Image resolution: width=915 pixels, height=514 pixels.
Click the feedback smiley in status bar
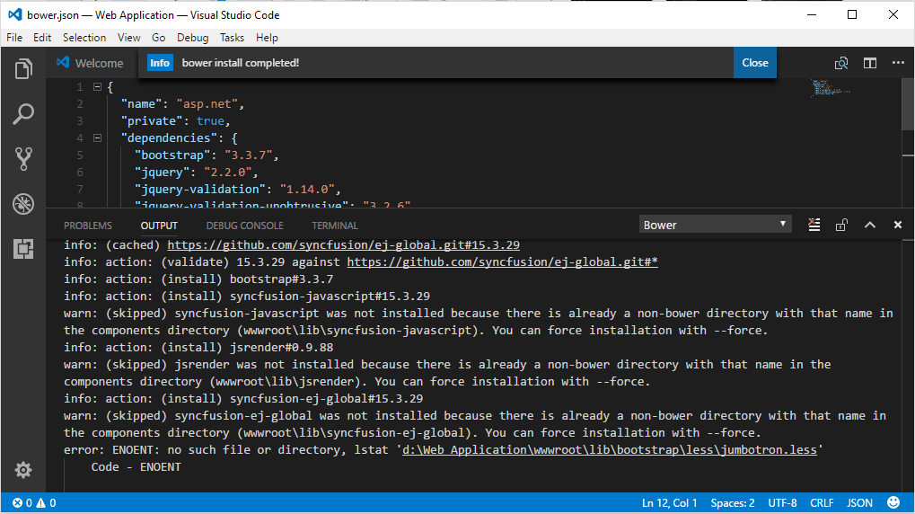[893, 502]
